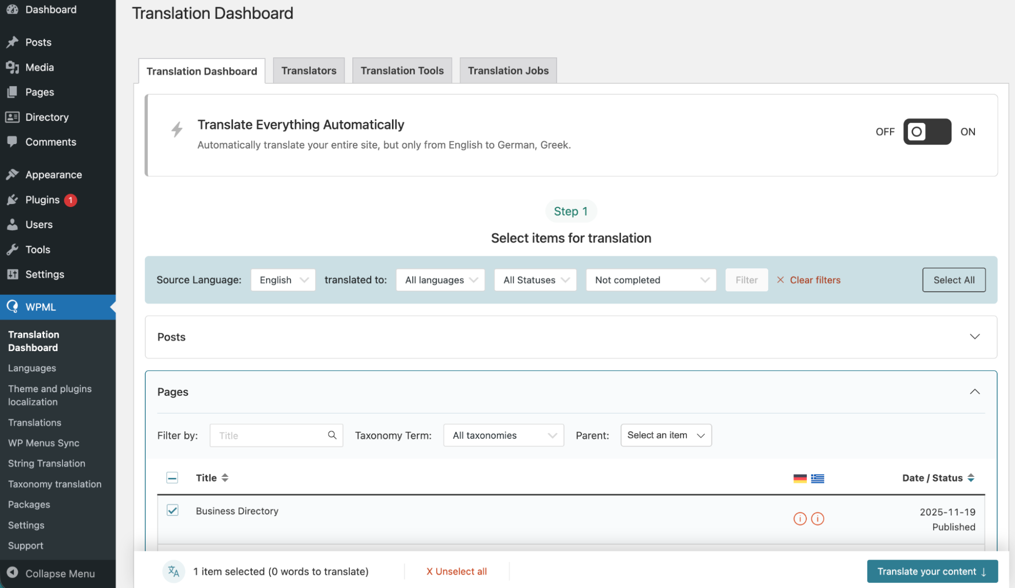Expand the Posts section
Viewport: 1015px width, 588px height.
pos(974,337)
